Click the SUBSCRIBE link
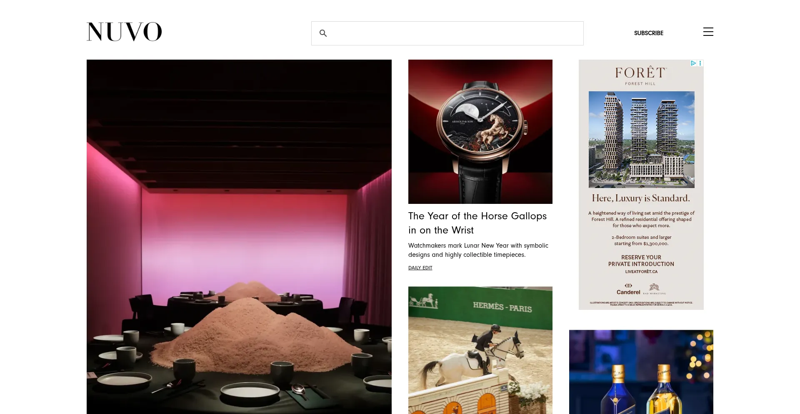800x414 pixels. [649, 33]
